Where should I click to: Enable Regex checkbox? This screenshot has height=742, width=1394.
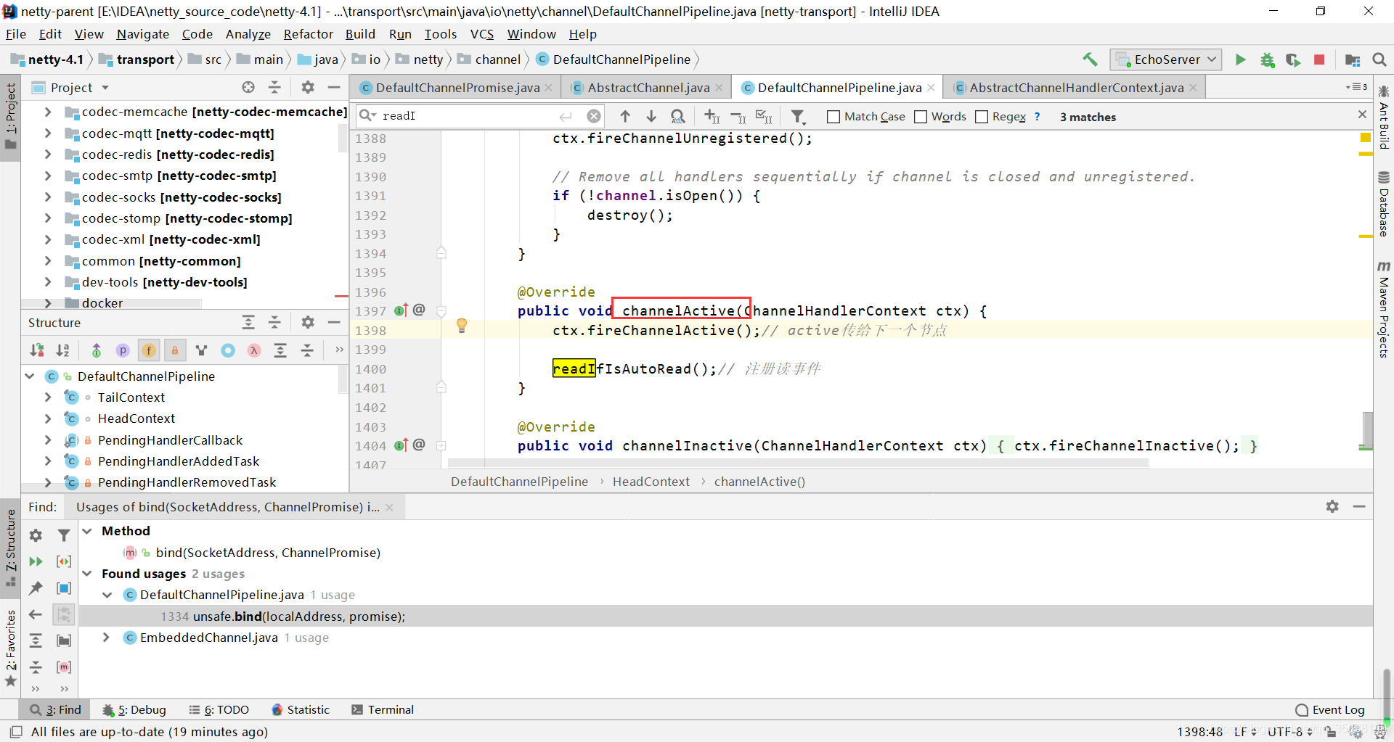tap(982, 117)
